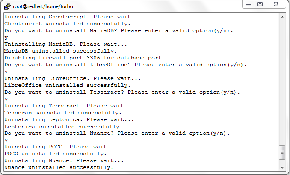290x175 pixels.
Task: Click the vertical scrollbar thumb
Action: coord(282,152)
